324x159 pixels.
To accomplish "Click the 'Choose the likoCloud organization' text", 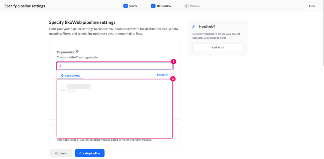I will (x=78, y=57).
